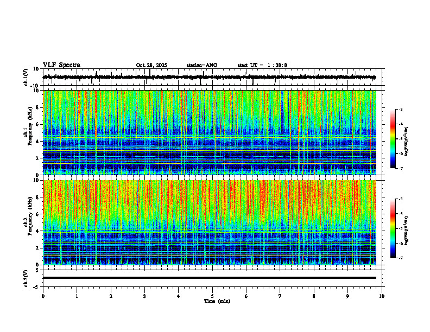
Task: Click the '5' voltage tick of ch.3(V)
Action: click(x=37, y=270)
